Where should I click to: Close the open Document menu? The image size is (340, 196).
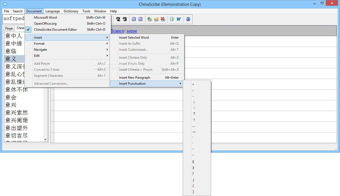coord(34,11)
